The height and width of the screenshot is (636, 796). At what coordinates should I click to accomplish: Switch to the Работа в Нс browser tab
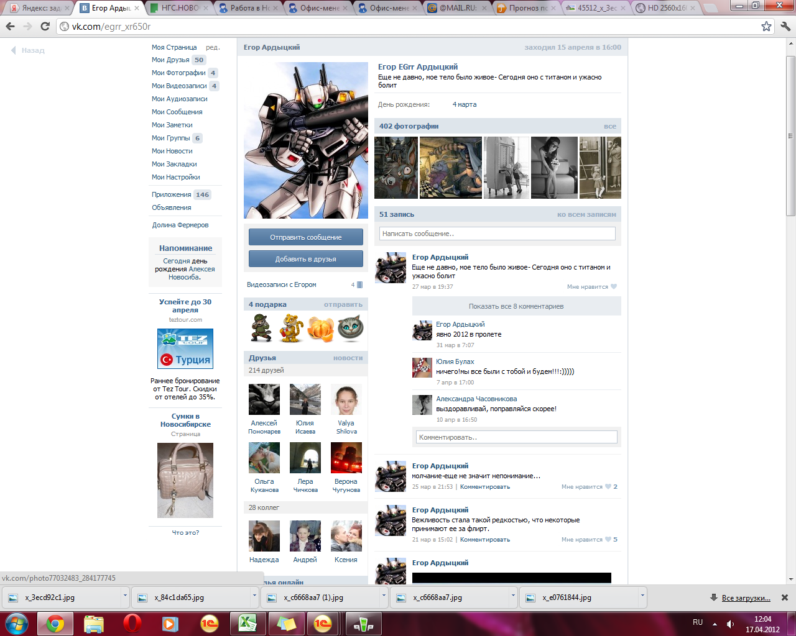coord(249,8)
